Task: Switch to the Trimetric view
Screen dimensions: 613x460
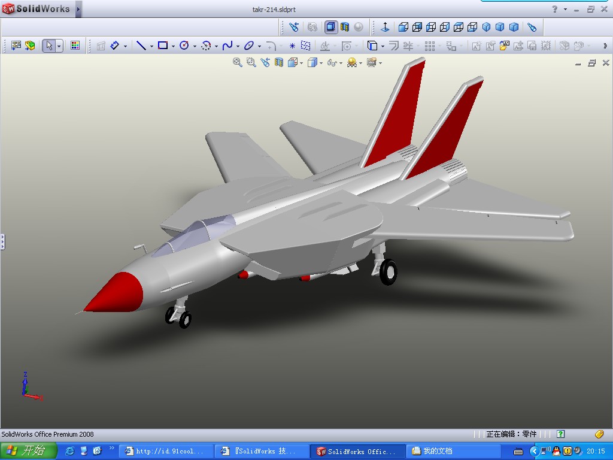Action: [x=500, y=27]
